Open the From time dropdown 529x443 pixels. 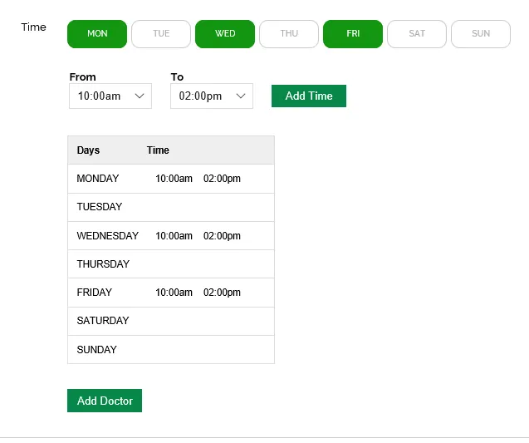click(x=110, y=96)
